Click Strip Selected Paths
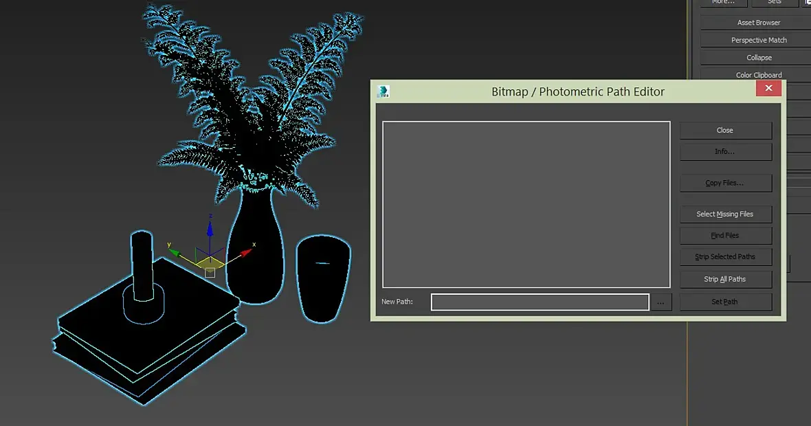Image resolution: width=811 pixels, height=426 pixels. [725, 256]
